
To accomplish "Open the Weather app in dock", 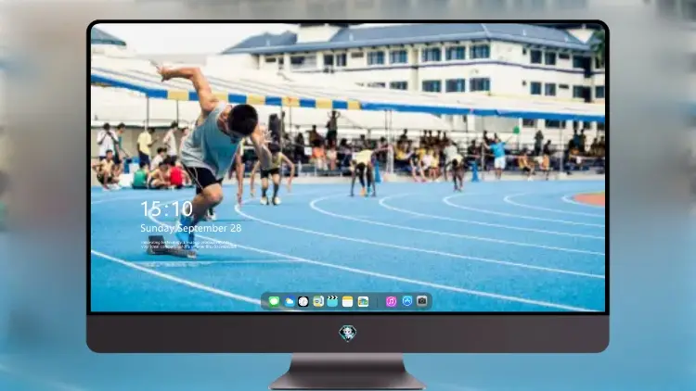I will click(x=289, y=301).
